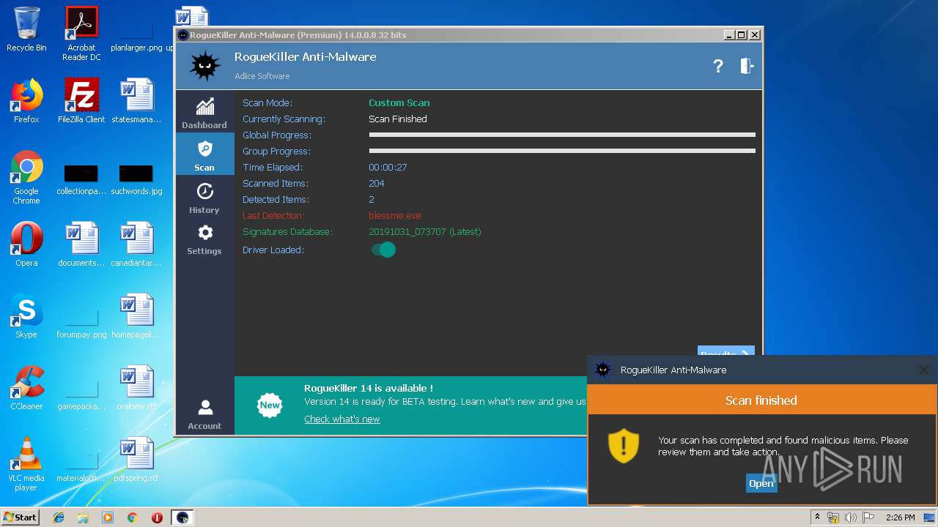The height and width of the screenshot is (527, 938).
Task: Open media player taskbar icon
Action: pyautogui.click(x=108, y=517)
